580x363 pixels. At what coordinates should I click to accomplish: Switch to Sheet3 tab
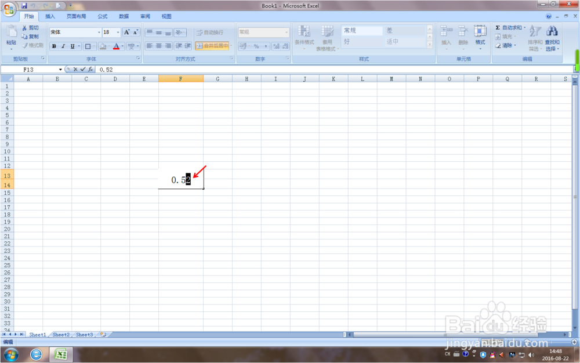(84, 335)
